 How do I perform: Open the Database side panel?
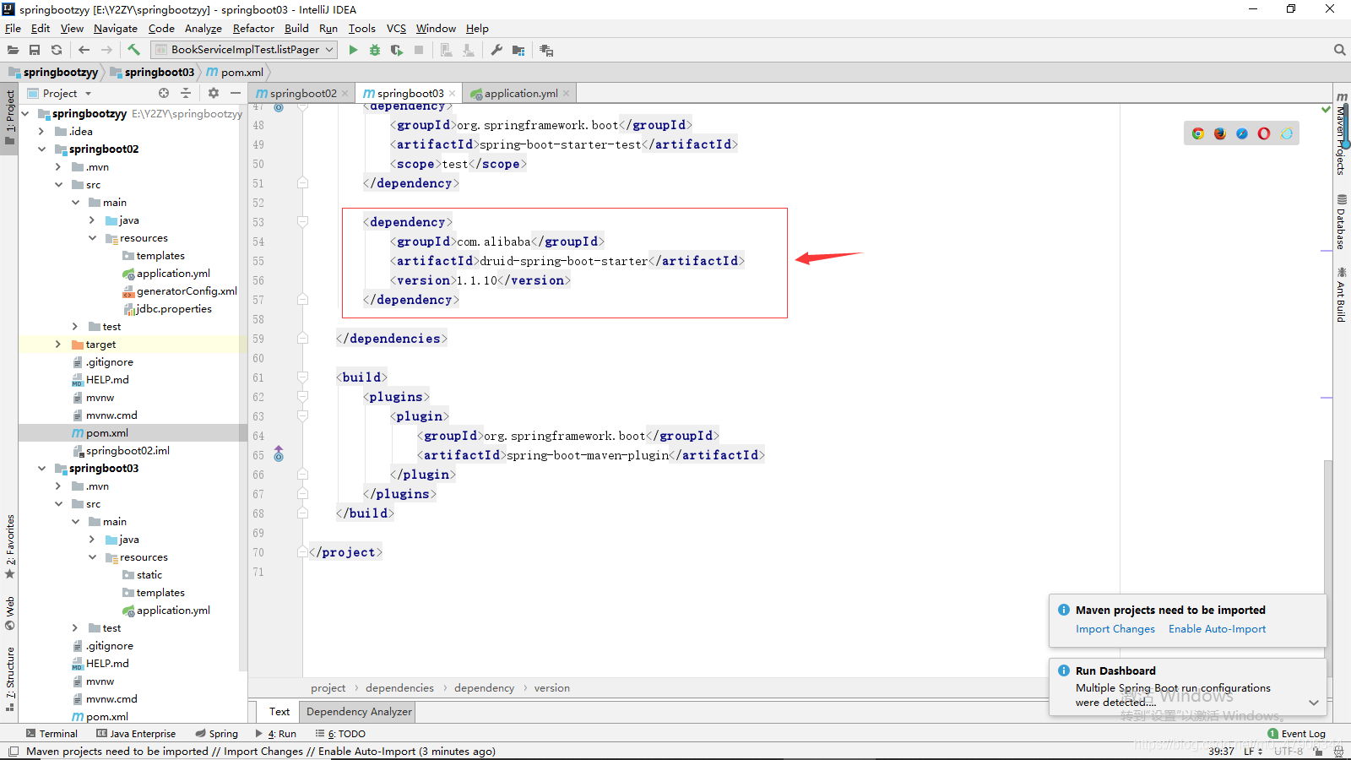[x=1341, y=222]
